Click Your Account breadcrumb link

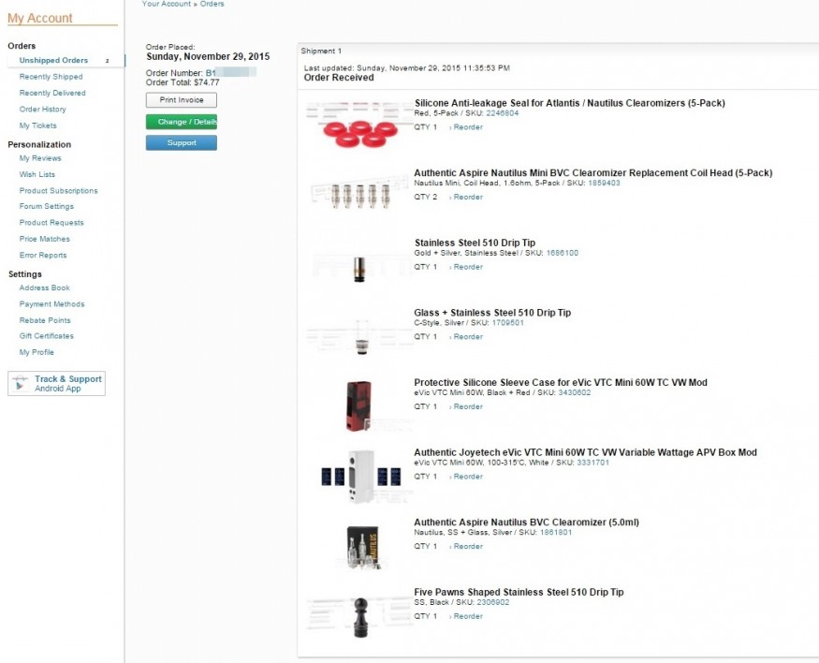[x=167, y=4]
